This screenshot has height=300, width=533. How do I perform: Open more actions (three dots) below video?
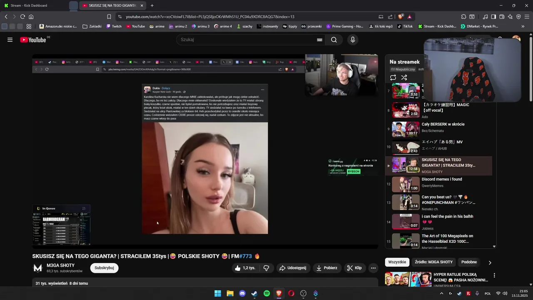point(374,268)
